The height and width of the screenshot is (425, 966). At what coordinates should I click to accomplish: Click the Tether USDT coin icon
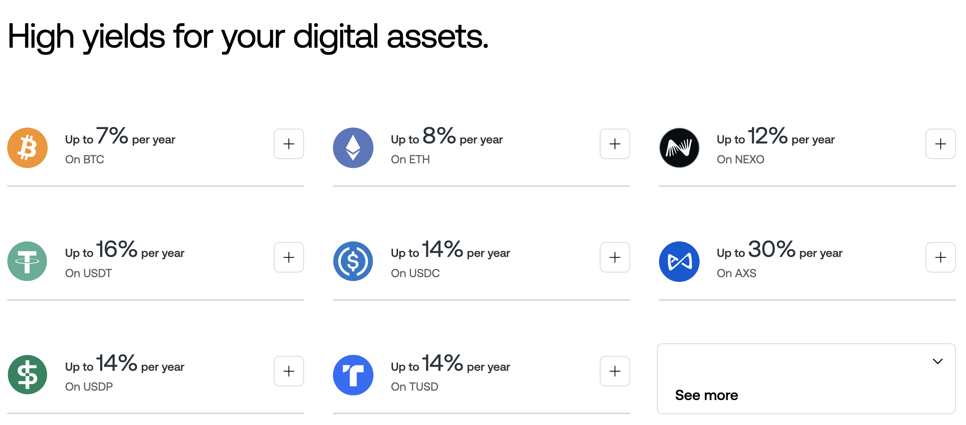coord(27,261)
